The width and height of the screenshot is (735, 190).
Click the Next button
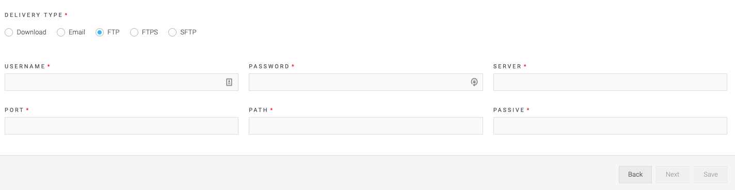coord(673,175)
